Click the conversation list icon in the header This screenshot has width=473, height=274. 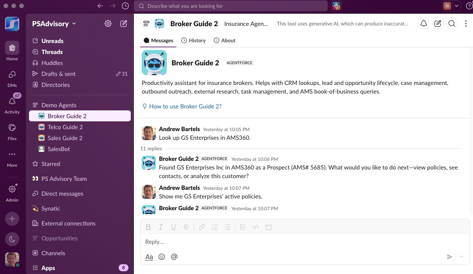point(146,23)
